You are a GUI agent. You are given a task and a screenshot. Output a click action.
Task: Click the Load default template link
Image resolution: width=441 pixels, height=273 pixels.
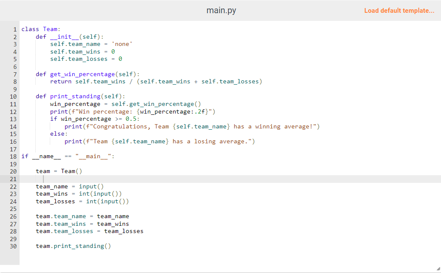coord(399,10)
